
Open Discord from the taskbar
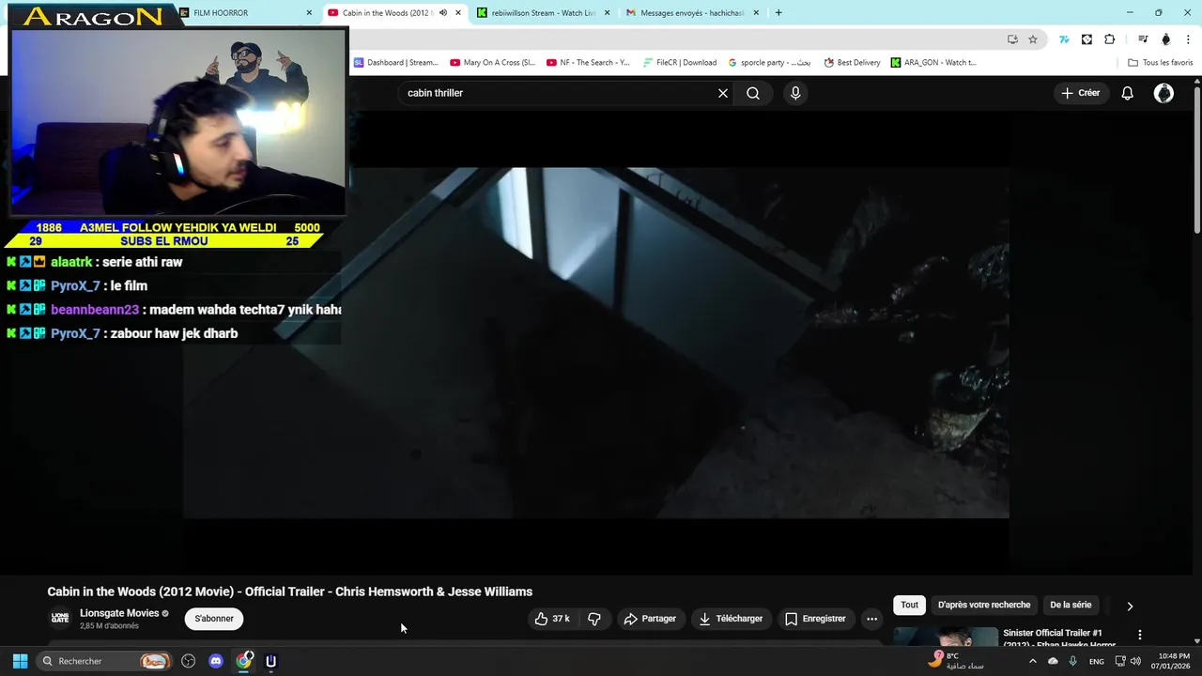[216, 661]
